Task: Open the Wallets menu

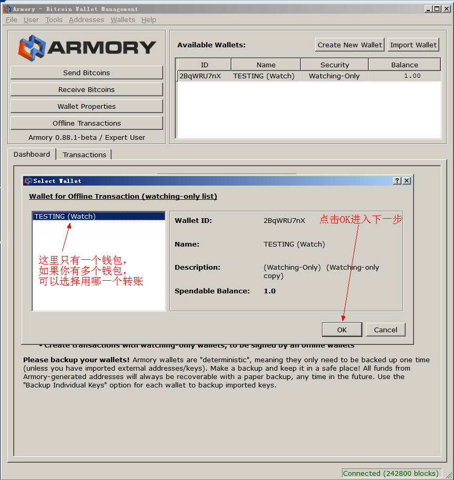Action: click(x=123, y=20)
